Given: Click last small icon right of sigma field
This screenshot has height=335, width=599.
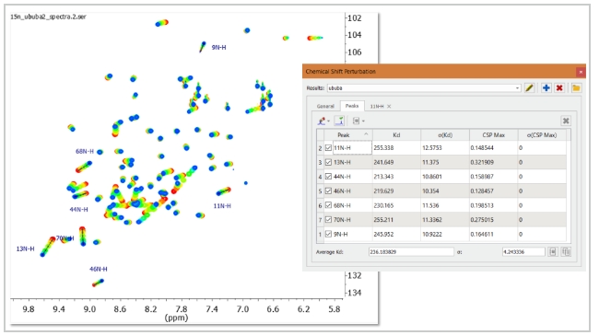Looking at the screenshot, I should click(566, 252).
